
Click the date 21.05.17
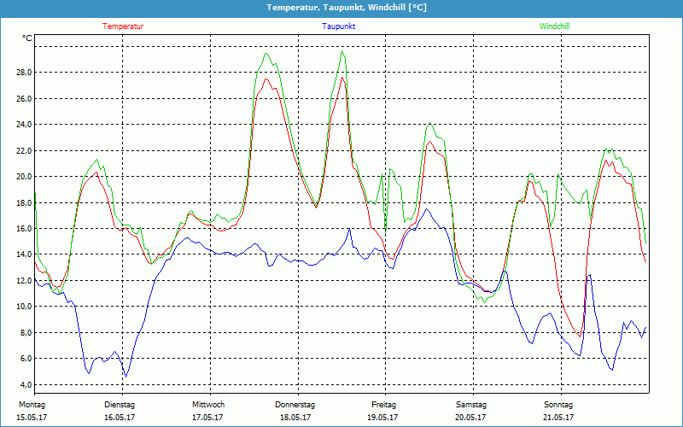point(558,418)
